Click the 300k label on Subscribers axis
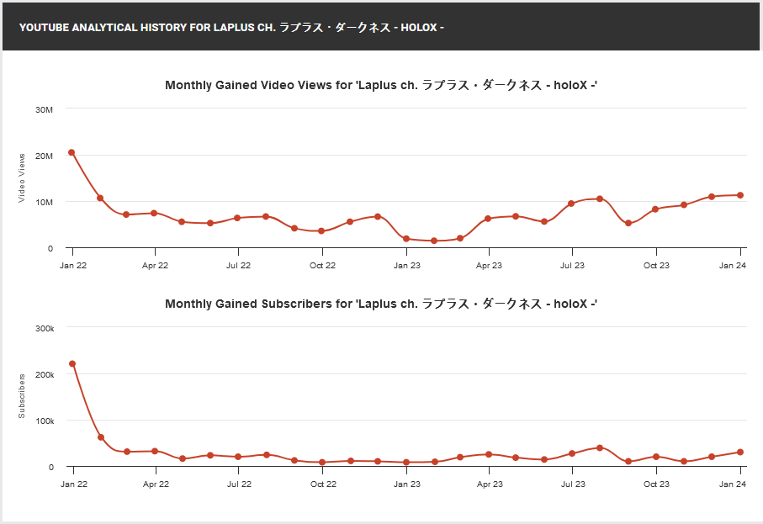 pyautogui.click(x=45, y=329)
